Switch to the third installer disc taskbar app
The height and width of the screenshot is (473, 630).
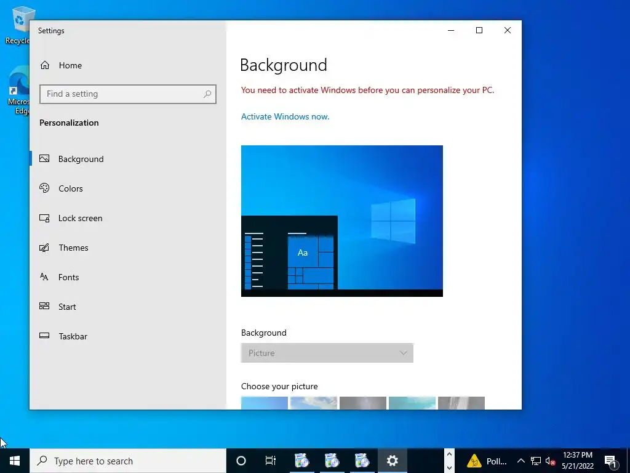click(362, 461)
